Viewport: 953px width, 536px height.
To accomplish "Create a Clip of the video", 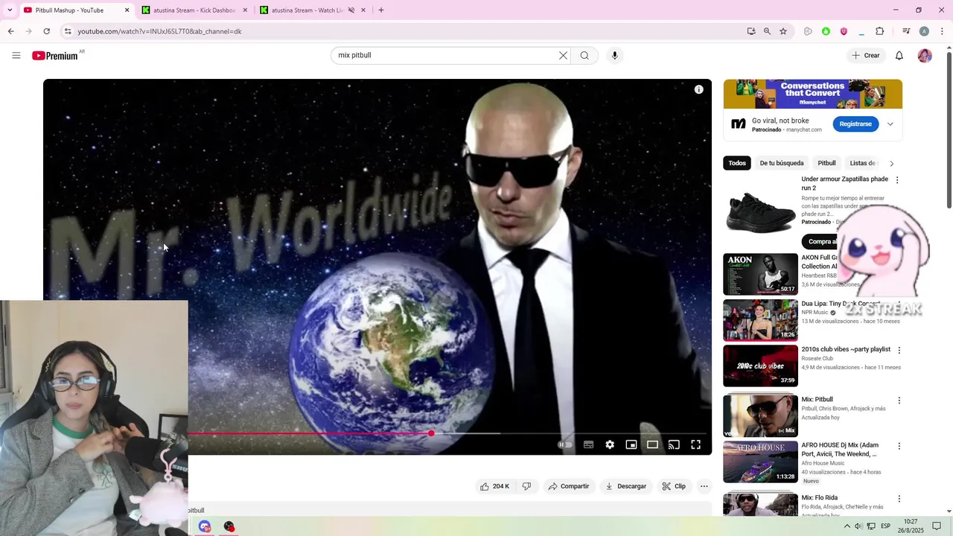I will click(x=674, y=486).
